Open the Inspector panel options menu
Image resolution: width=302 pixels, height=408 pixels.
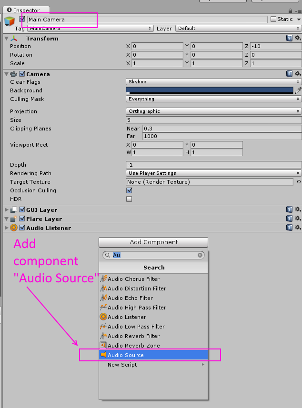click(x=298, y=11)
